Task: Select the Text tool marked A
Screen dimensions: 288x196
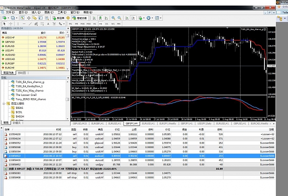Action: [x=48, y=24]
